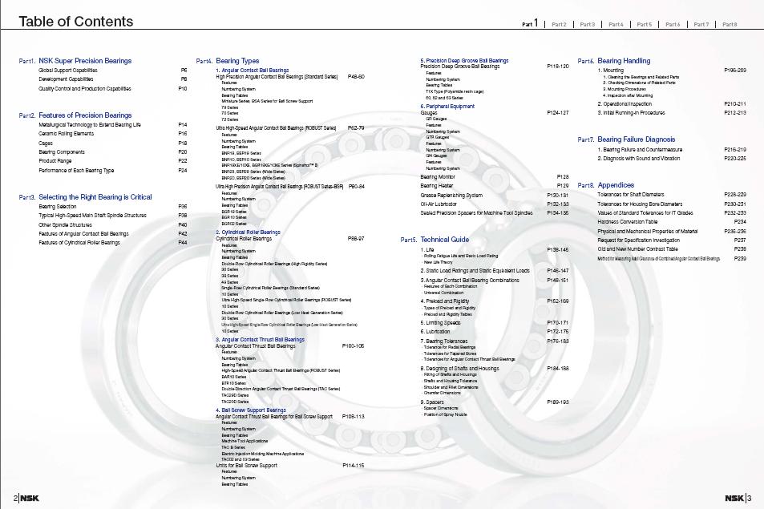This screenshot has height=509, width=764.
Task: Open the 7. Bearing Tolerances entry
Action: pos(444,341)
